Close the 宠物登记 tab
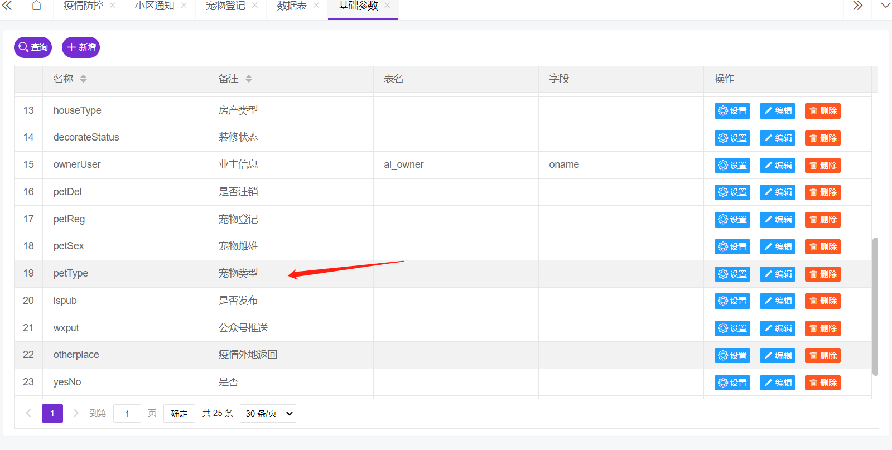Viewport: 892px width, 450px height. tap(255, 6)
